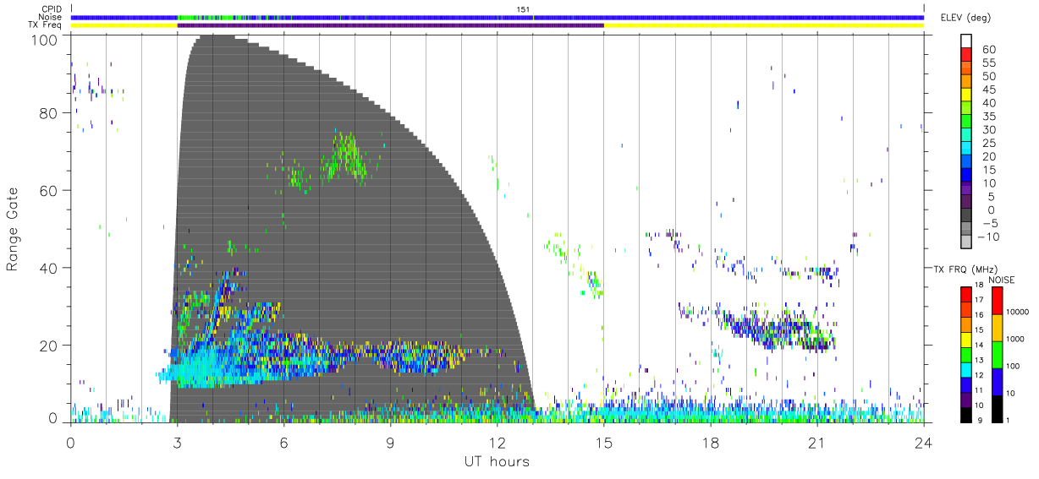
Task: Click the TX Freq row label
Action: click(46, 25)
